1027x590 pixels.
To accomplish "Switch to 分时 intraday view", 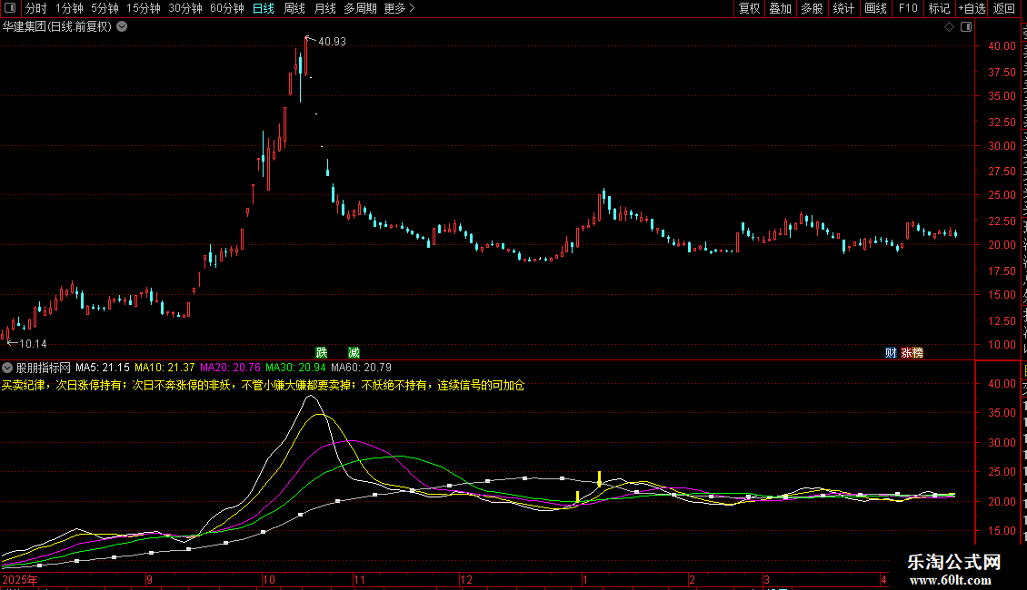I will click(x=36, y=8).
